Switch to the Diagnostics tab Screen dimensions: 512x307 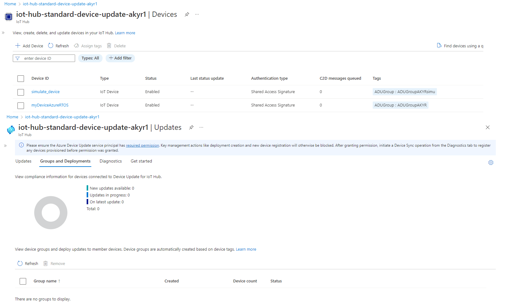tap(111, 161)
